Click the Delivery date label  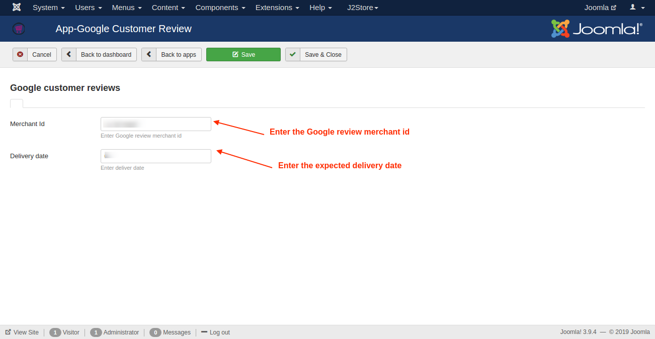click(29, 156)
